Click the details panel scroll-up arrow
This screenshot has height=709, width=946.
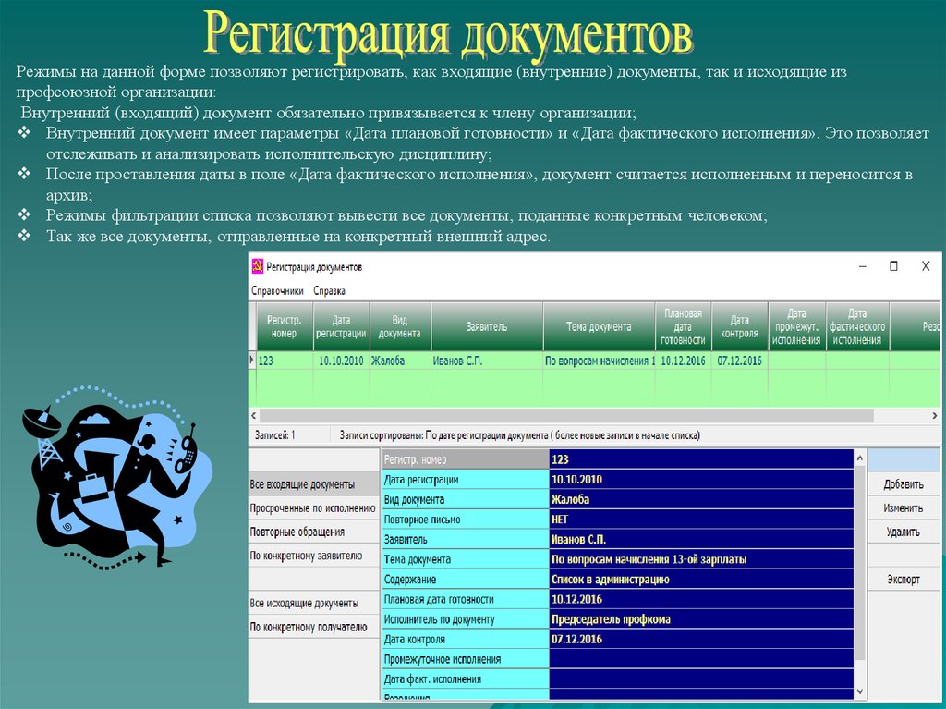[x=860, y=458]
